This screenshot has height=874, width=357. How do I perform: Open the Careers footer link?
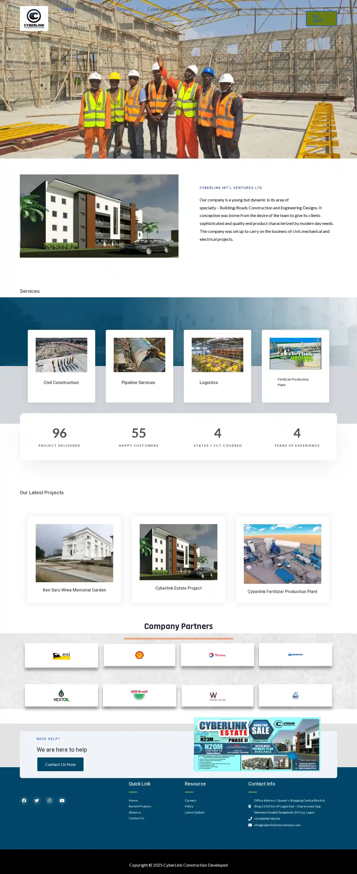click(190, 800)
